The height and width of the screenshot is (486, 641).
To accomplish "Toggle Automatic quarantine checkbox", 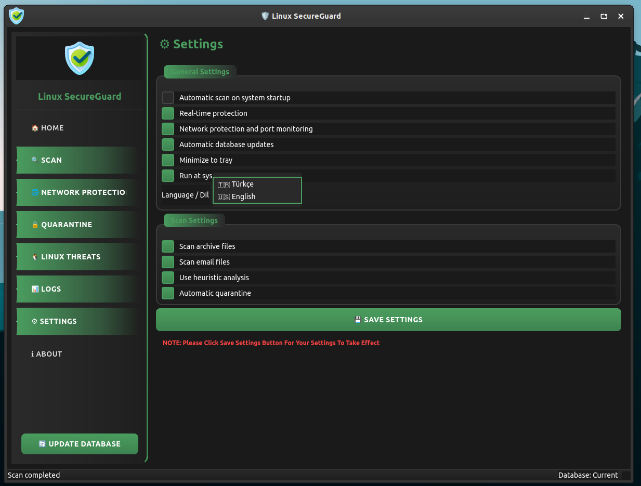I will 168,293.
